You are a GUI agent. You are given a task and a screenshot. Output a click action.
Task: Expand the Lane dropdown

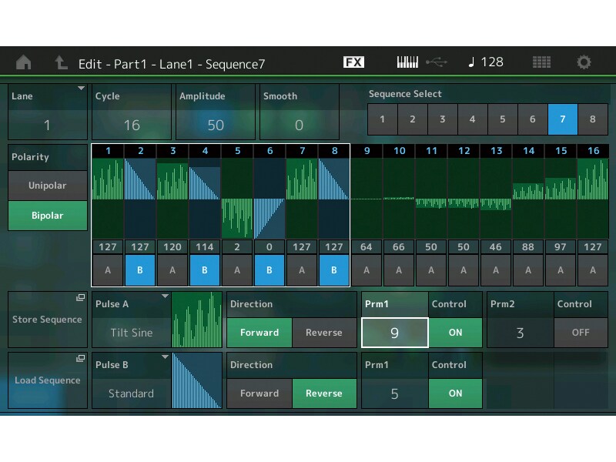(x=48, y=112)
